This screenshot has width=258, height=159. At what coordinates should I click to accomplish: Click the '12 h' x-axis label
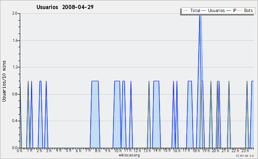[x=137, y=150]
